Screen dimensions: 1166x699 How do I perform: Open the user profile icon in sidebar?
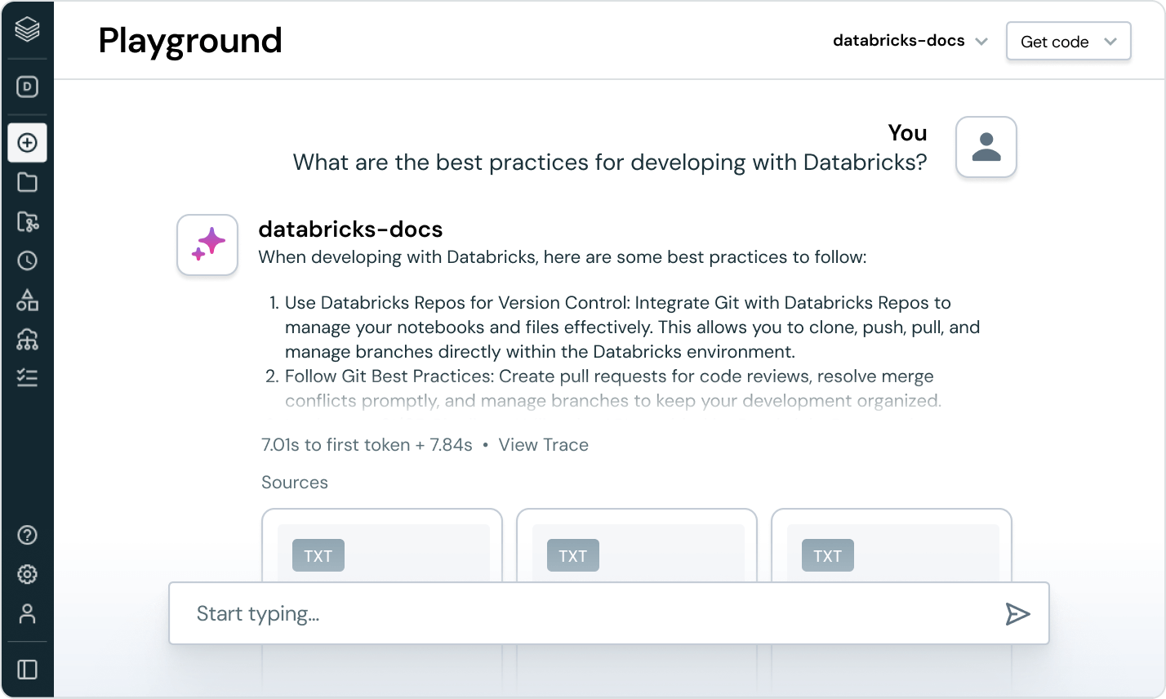point(28,614)
